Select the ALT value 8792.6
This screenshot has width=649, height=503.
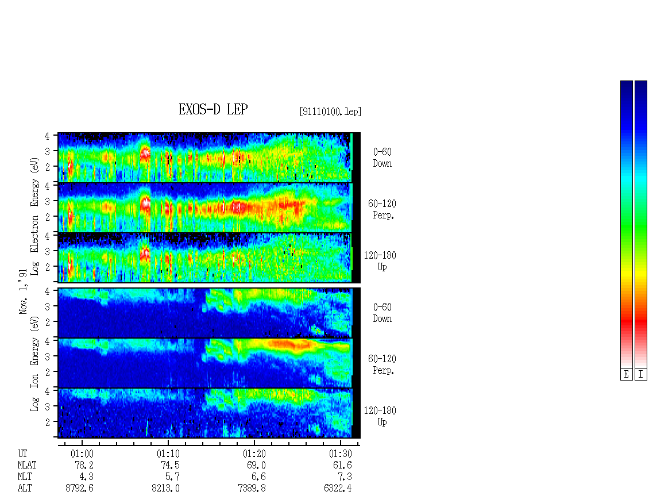click(x=79, y=488)
